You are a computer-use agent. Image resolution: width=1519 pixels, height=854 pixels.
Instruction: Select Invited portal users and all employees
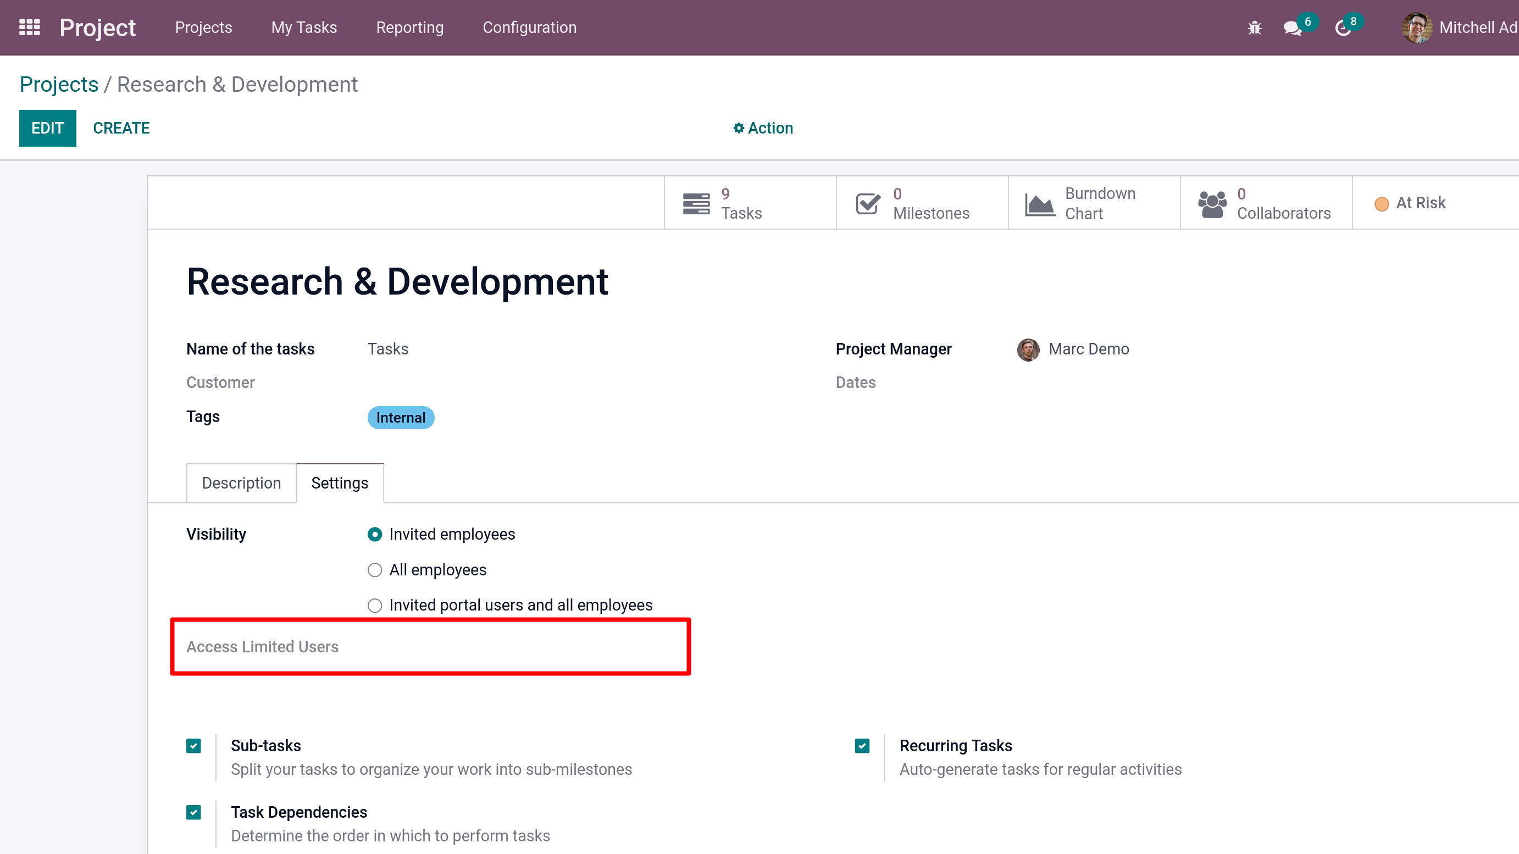pyautogui.click(x=374, y=605)
